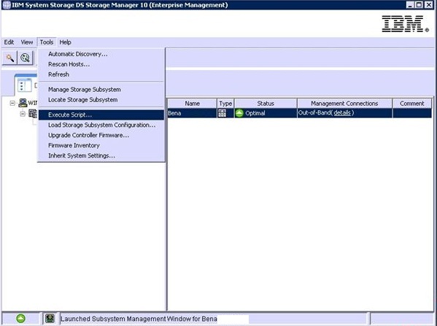Click Execute Script menu item
Image resolution: width=437 pixels, height=326 pixels.
pyautogui.click(x=101, y=115)
